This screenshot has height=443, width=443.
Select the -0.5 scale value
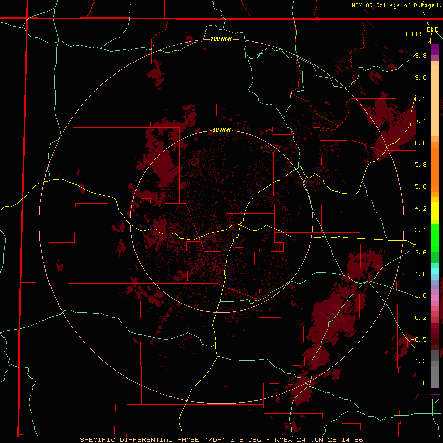[419, 340]
